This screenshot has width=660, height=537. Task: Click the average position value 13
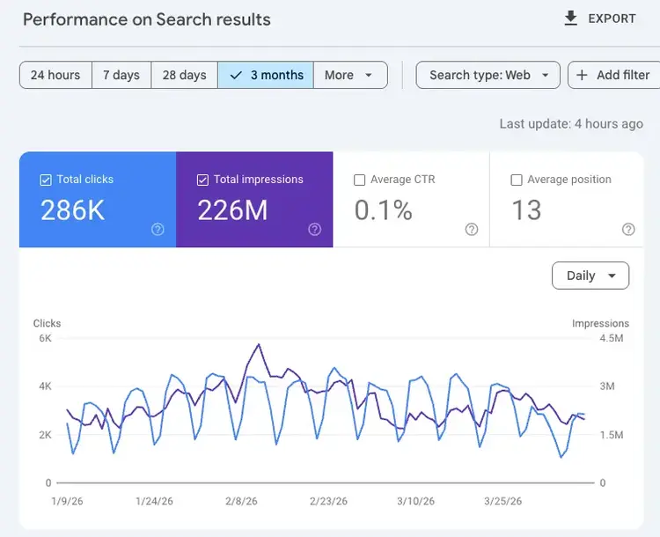click(526, 210)
